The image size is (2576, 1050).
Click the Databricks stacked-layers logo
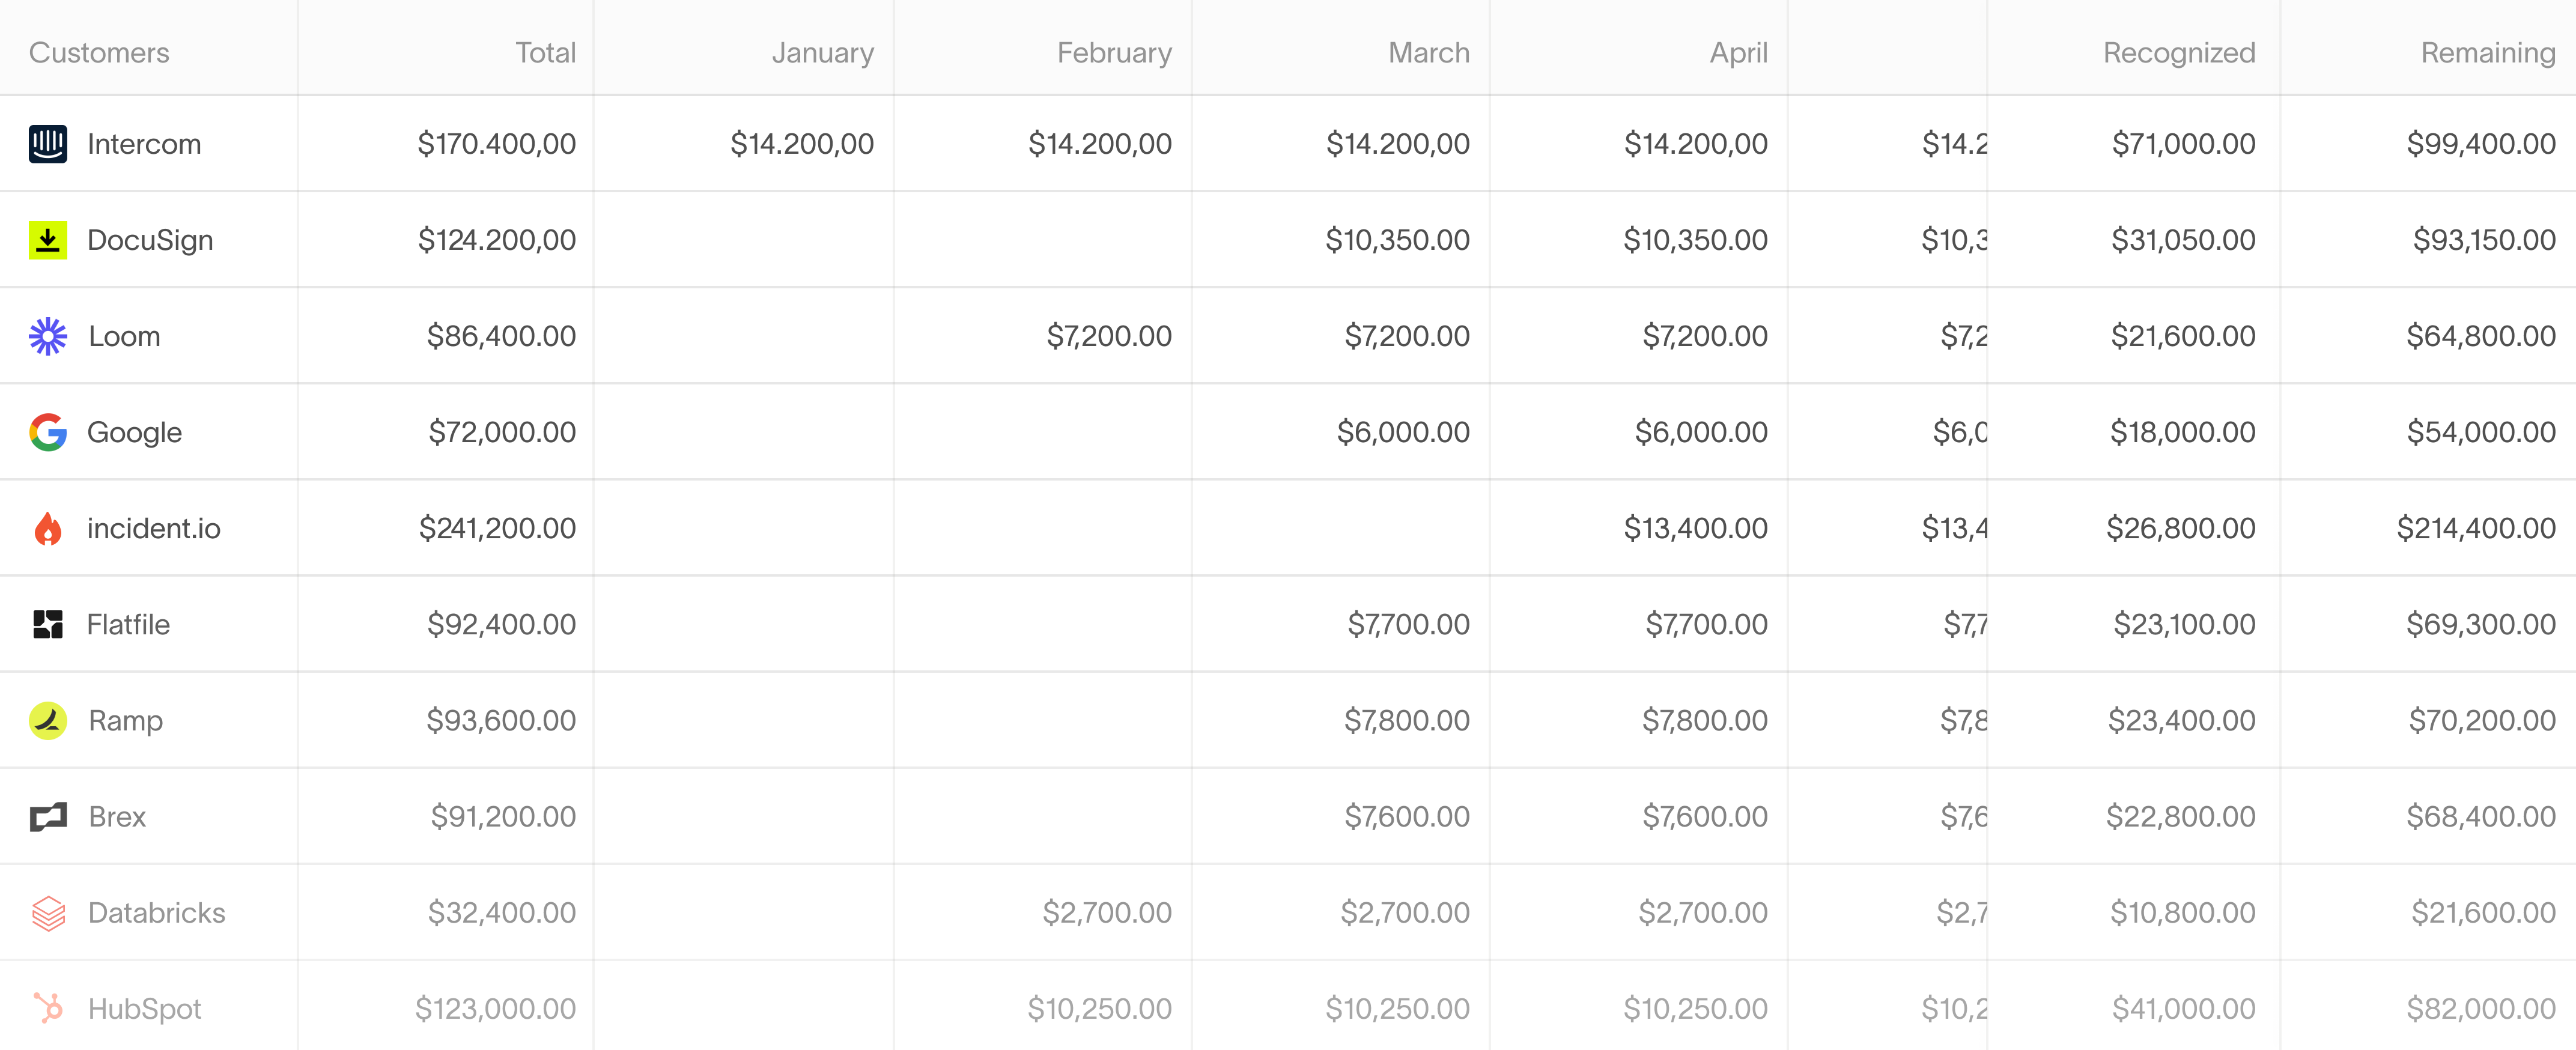(x=48, y=913)
